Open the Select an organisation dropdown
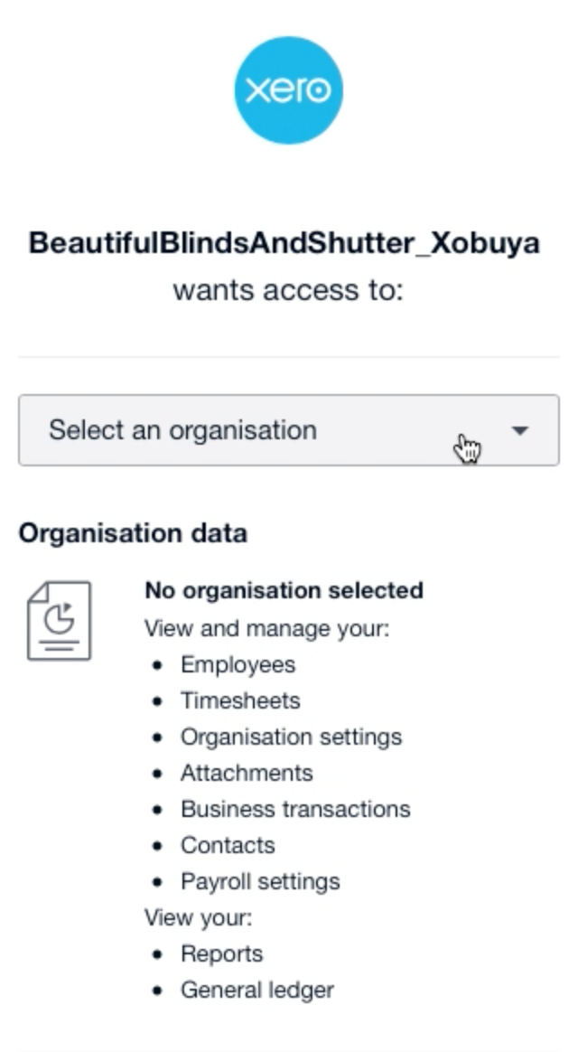The height and width of the screenshot is (1052, 578). point(288,430)
